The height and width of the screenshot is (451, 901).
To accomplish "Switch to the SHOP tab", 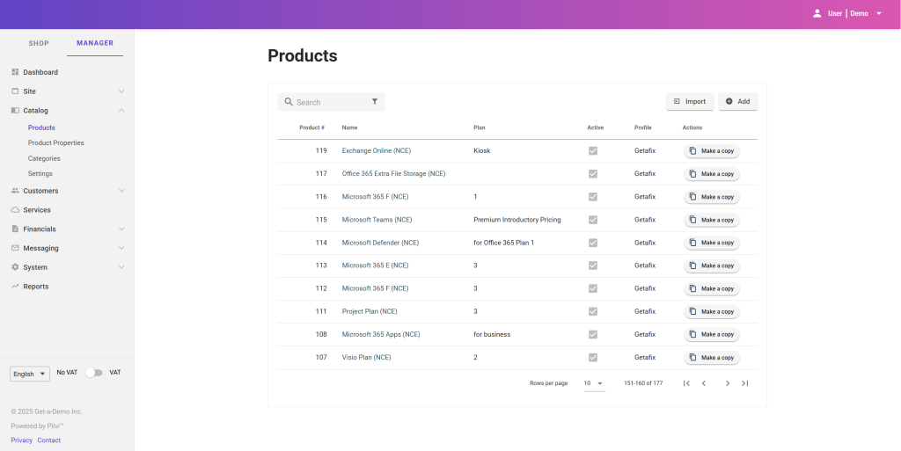I will point(39,43).
